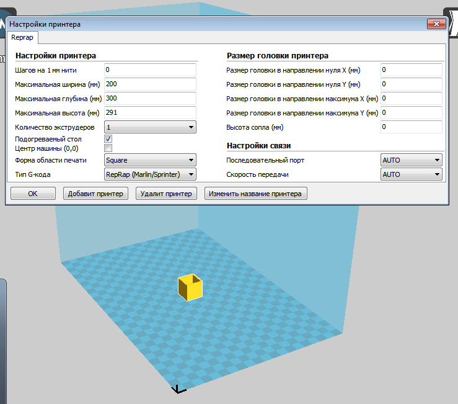Expand the Форма области печати dropdown
Viewport: 458px width, 404px height.
150,160
